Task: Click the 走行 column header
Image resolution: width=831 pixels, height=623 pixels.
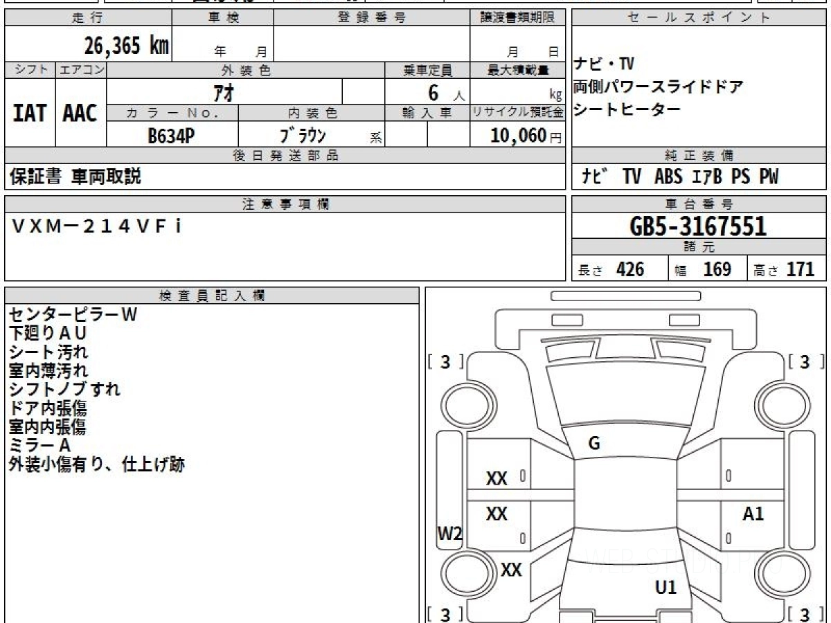Action: click(88, 18)
